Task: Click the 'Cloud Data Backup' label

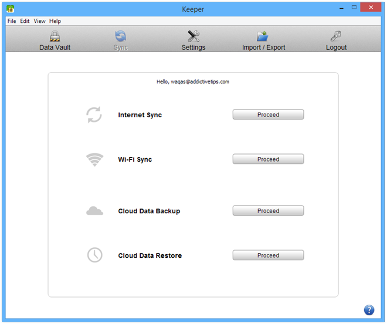Action: (149, 211)
